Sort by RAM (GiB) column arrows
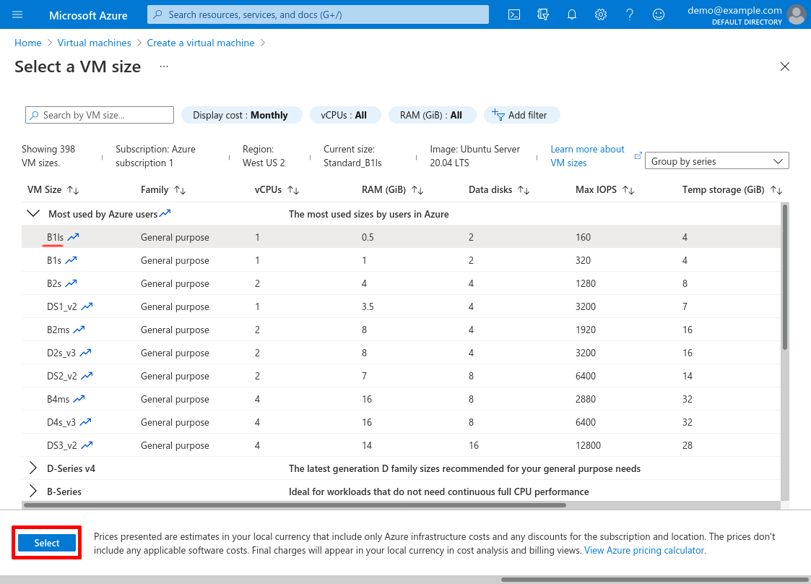Viewport: 811px width, 584px height. pos(417,190)
